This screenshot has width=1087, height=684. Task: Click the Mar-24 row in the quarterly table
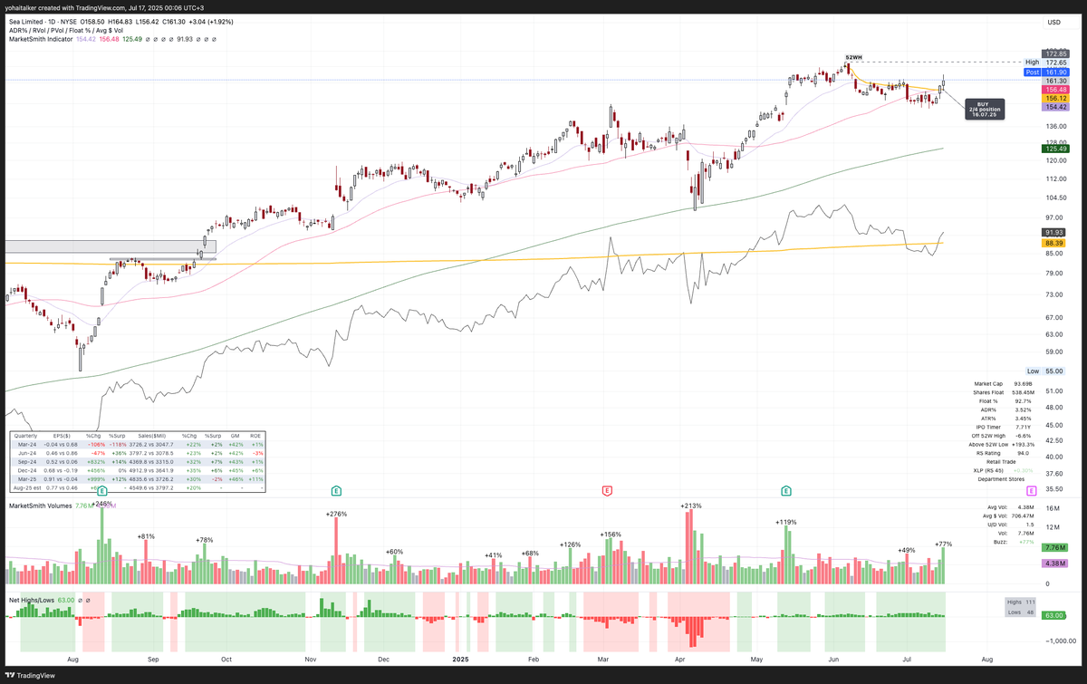click(x=138, y=444)
